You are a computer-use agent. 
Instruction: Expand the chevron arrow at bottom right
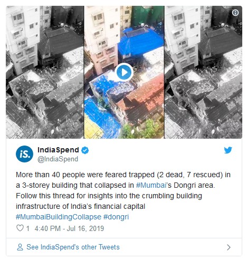(x=229, y=247)
